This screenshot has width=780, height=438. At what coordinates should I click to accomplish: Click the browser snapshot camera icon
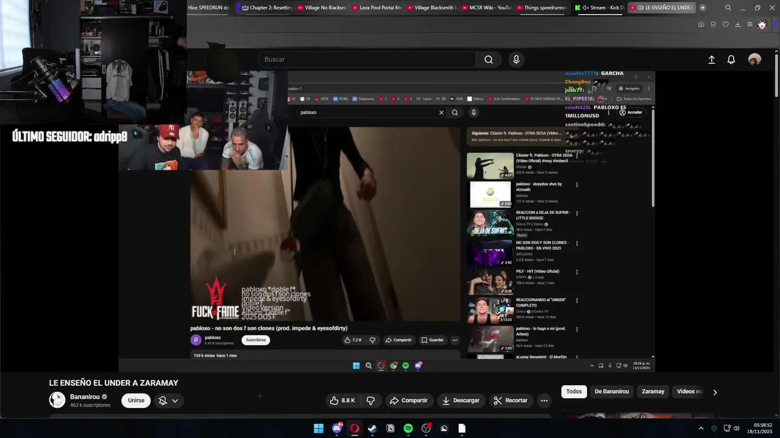click(701, 24)
